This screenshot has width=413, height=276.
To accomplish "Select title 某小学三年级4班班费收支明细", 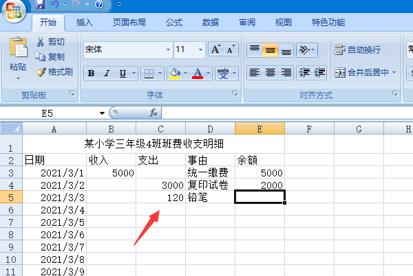I will pos(153,144).
